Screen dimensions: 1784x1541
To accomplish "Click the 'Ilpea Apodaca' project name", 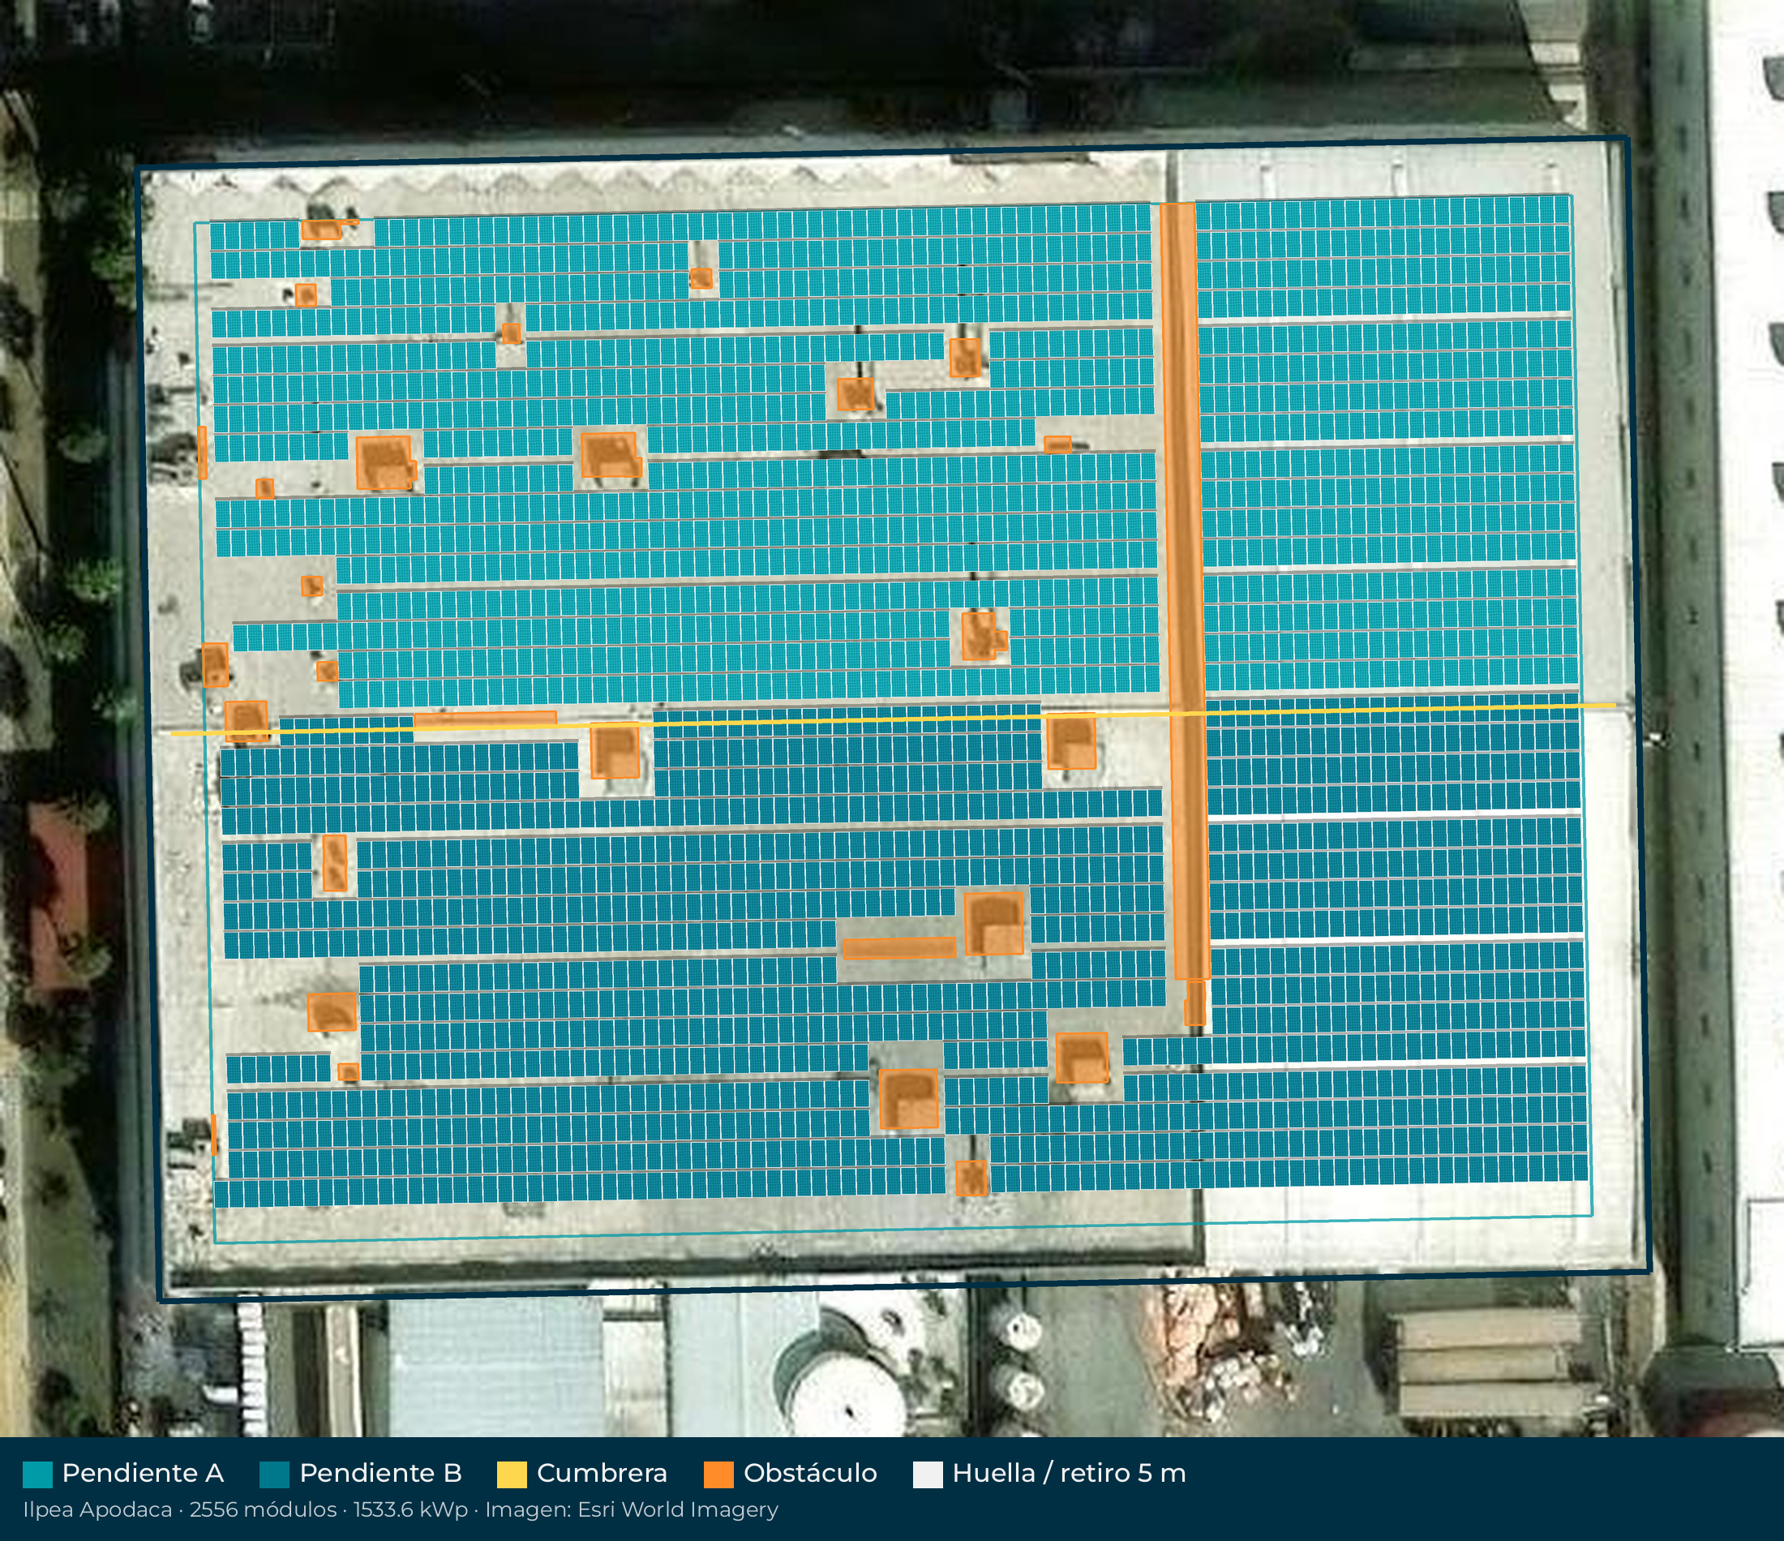I will (x=97, y=1510).
